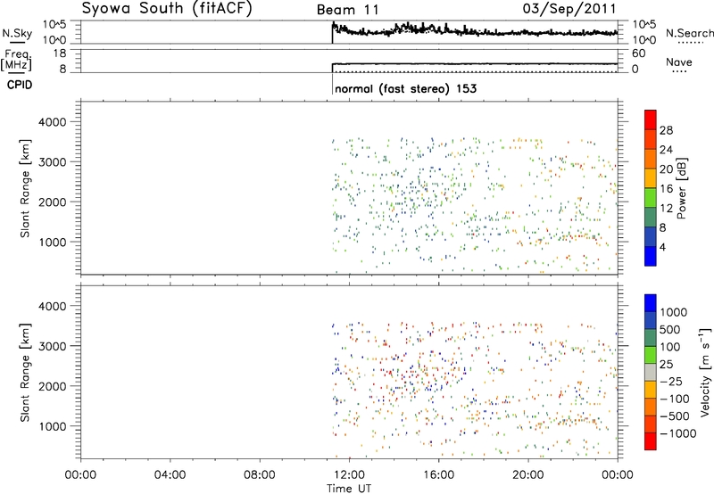This screenshot has height=494, width=714.
Task: Click the 'Nave' legend label
Action: [x=678, y=62]
